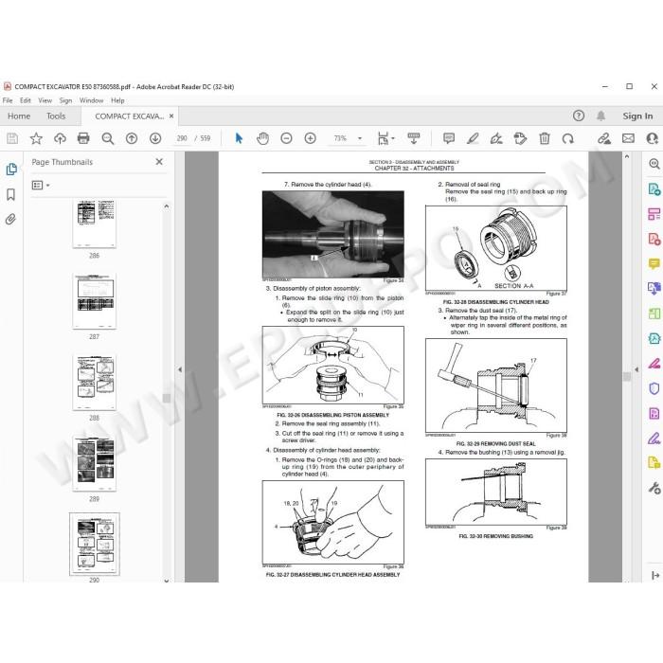Open Export PDF tool in right pane
Image resolution: width=663 pixels, height=663 pixels.
click(654, 188)
